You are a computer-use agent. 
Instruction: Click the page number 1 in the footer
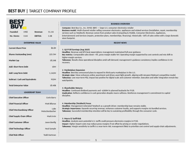pos(96,140)
